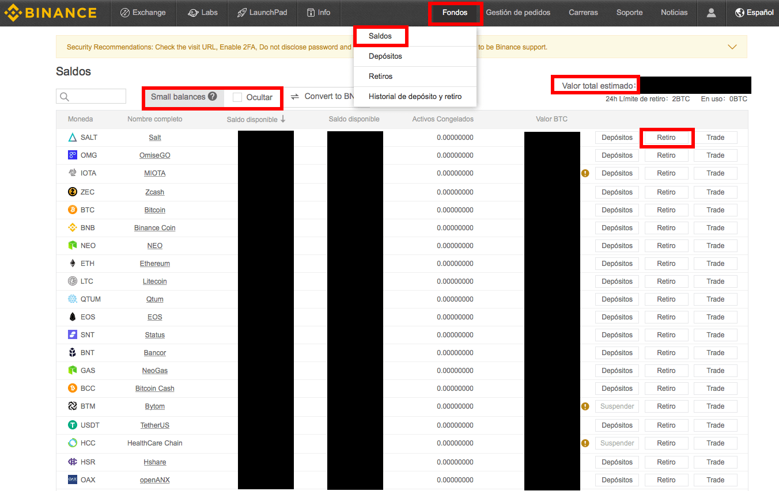The height and width of the screenshot is (491, 779).
Task: Open Gestión de pedidos menu
Action: [x=518, y=13]
